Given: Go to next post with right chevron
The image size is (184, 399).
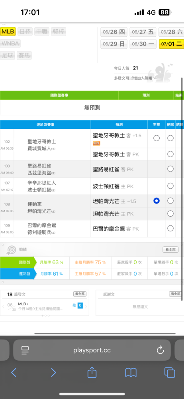Looking at the screenshot, I should pyautogui.click(x=86, y=306).
